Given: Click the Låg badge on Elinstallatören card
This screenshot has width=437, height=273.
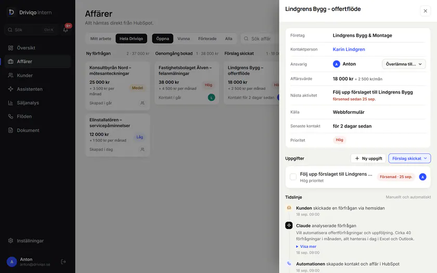Looking at the screenshot, I should (139, 137).
